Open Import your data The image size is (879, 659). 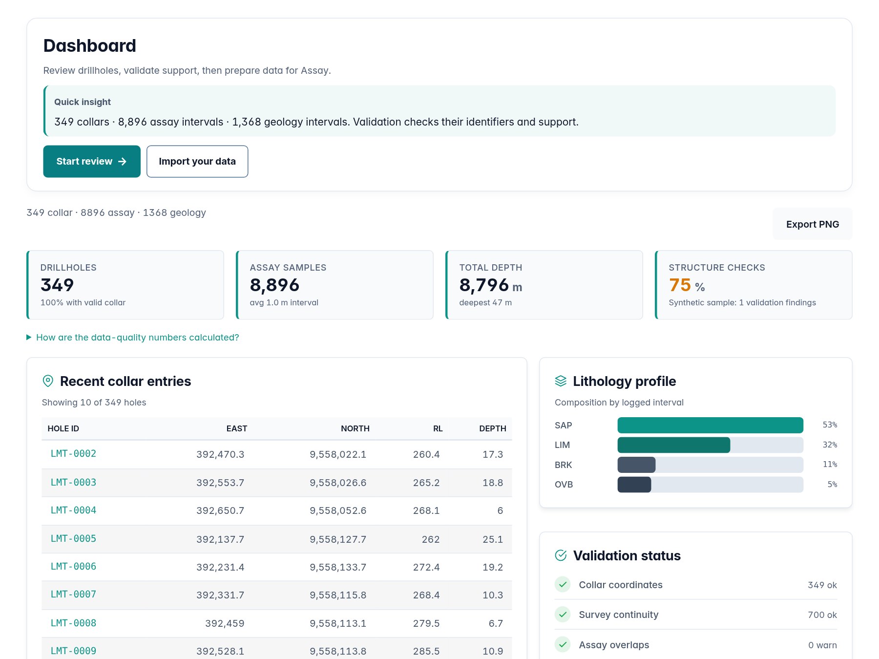pos(197,161)
